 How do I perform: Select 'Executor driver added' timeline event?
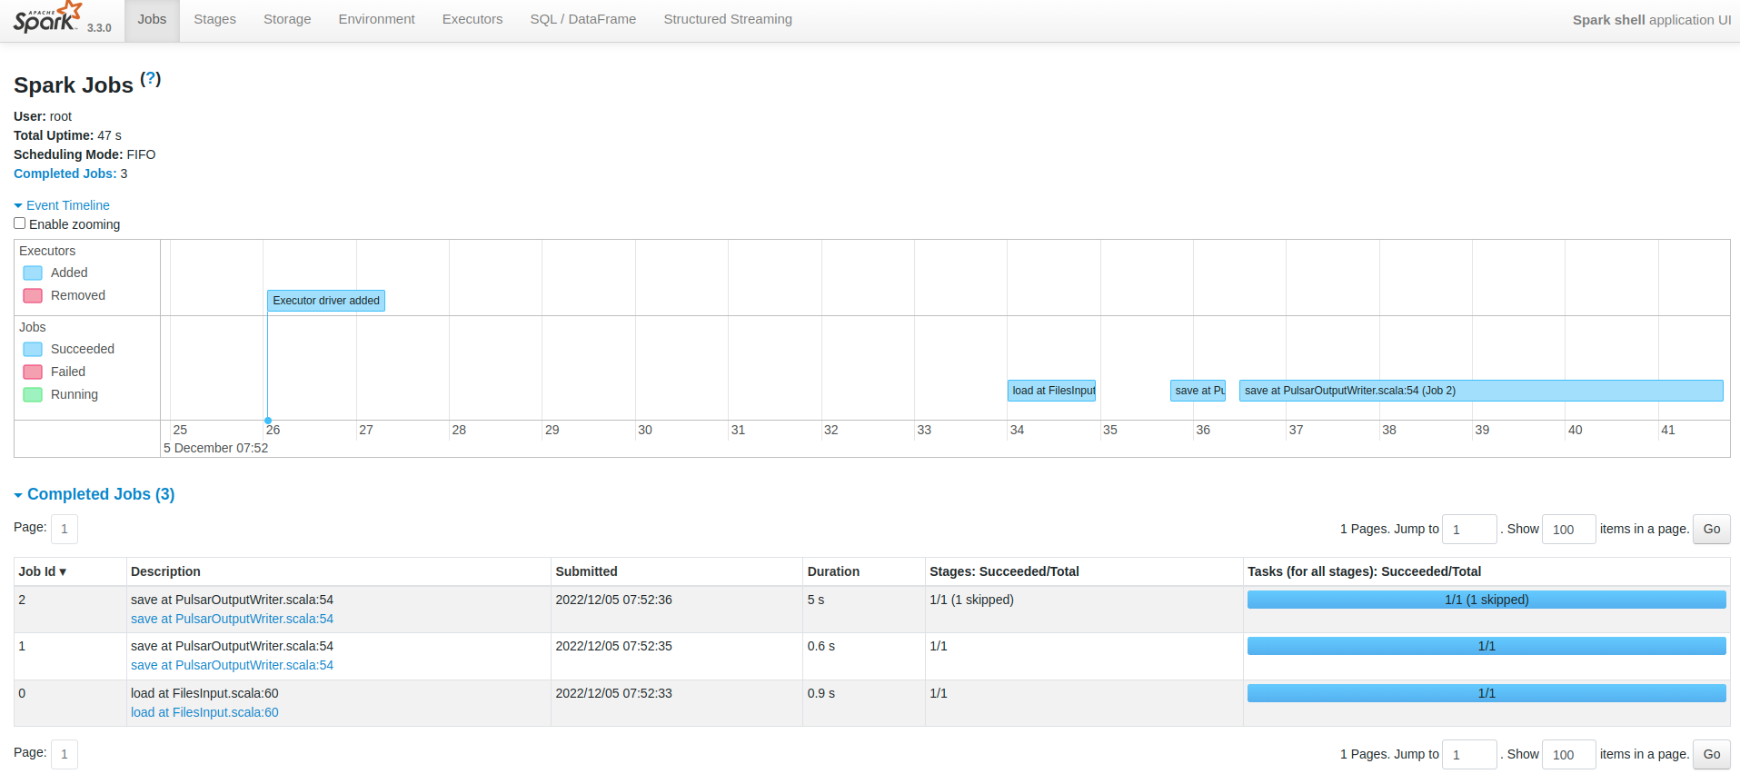click(326, 301)
